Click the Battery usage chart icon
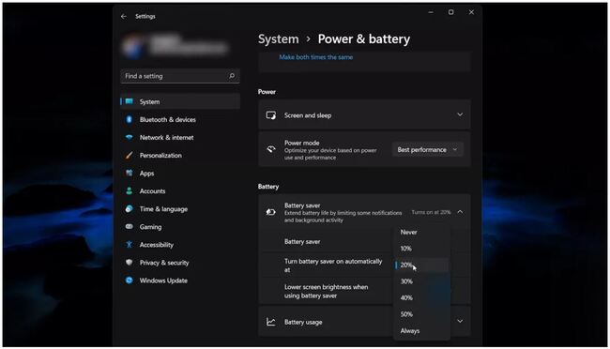The width and height of the screenshot is (610, 349). [x=271, y=322]
